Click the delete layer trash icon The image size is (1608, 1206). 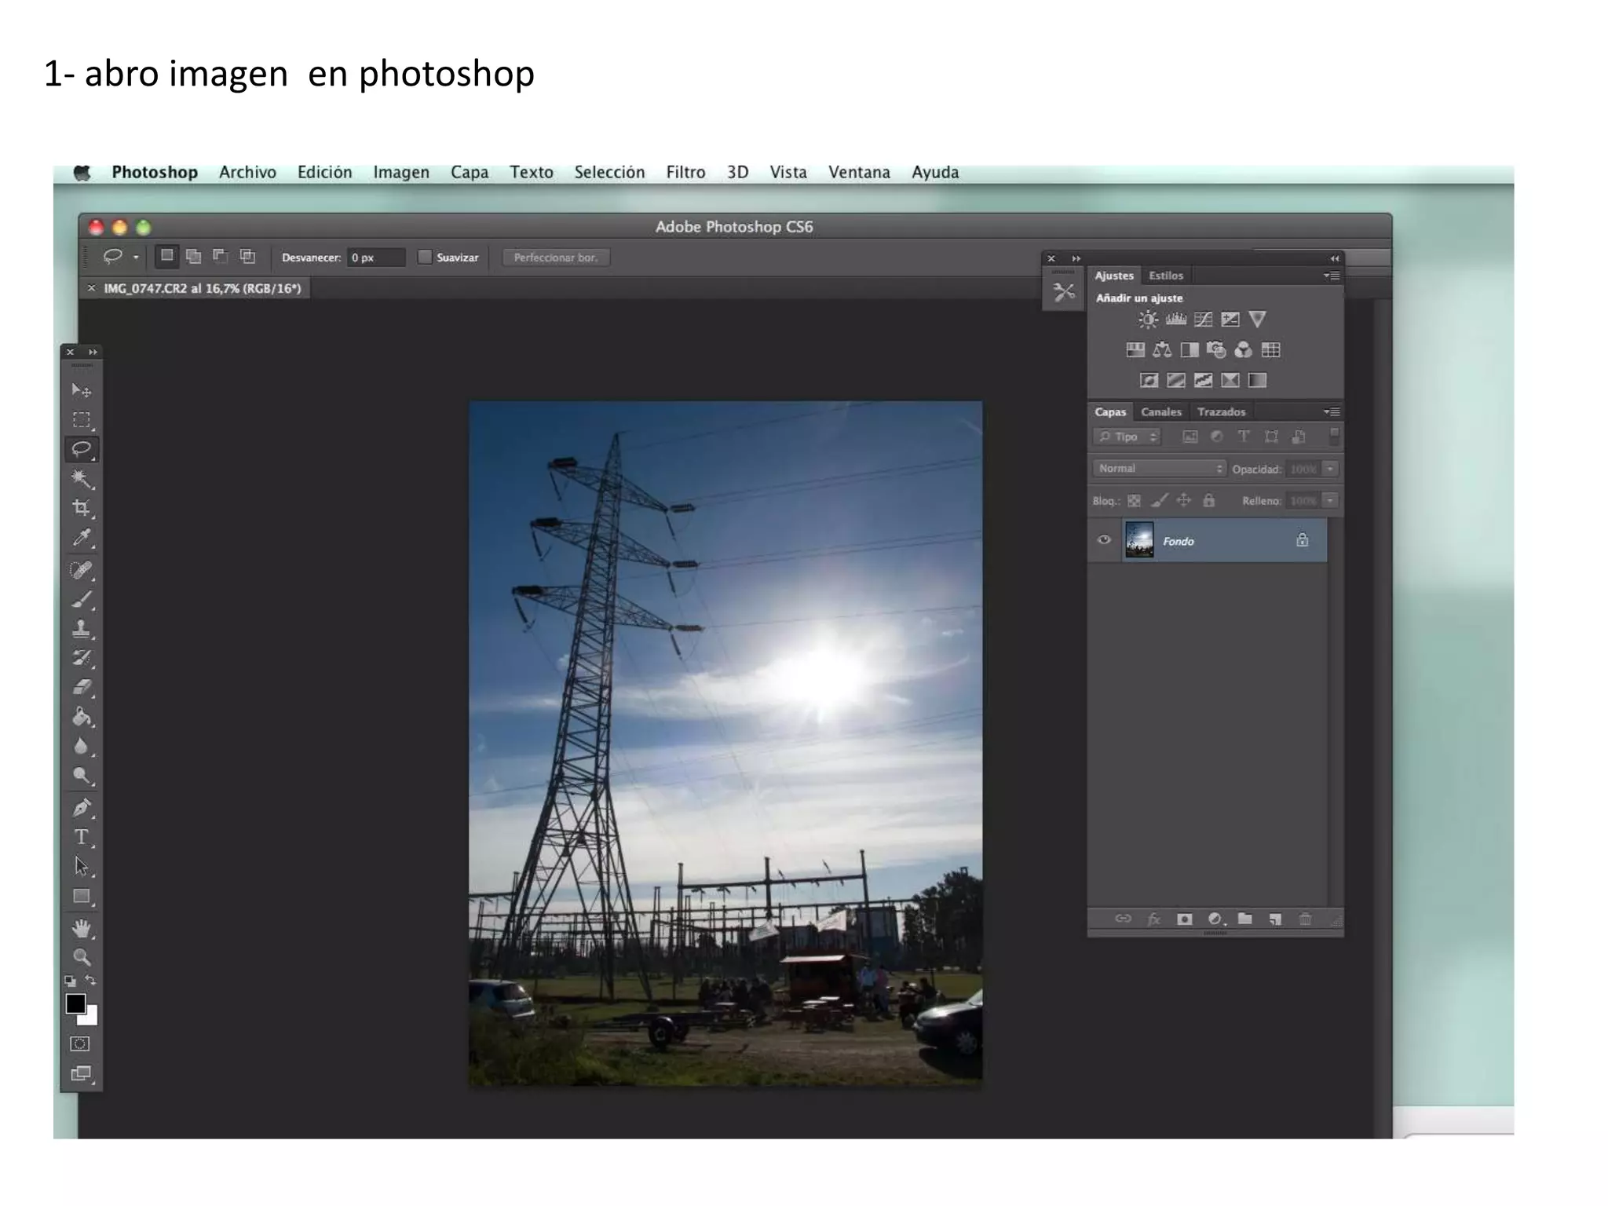1305,919
